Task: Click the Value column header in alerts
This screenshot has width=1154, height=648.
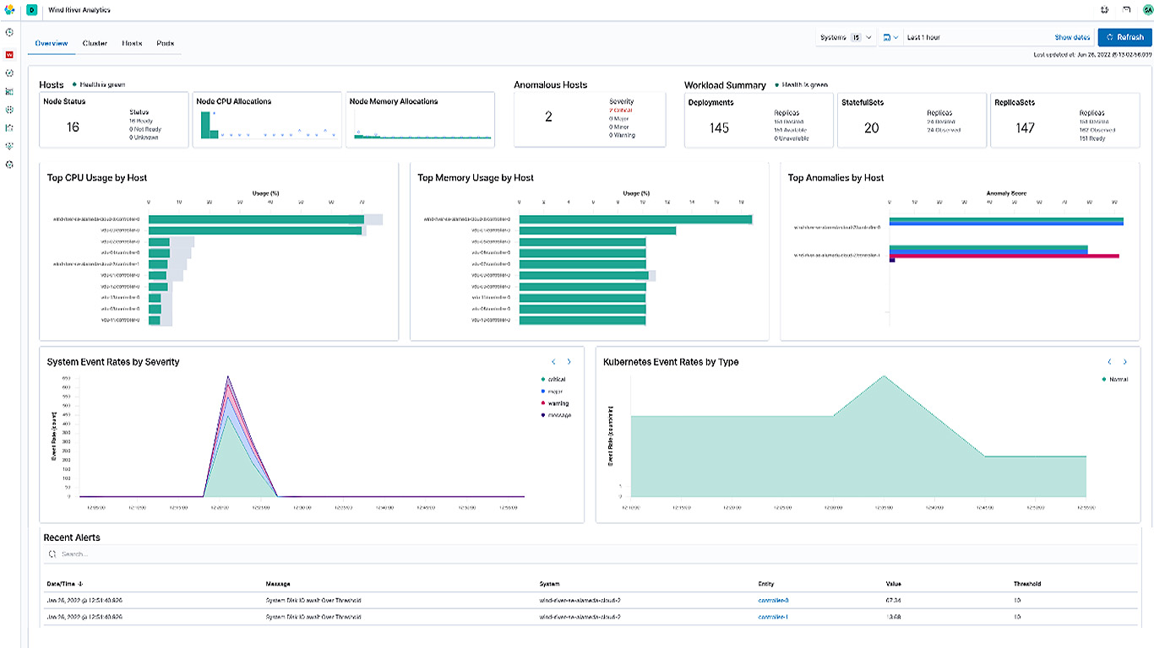Action: click(894, 584)
